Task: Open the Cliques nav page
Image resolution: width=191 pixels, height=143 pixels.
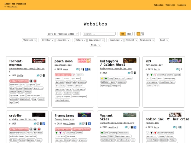Action: (x=181, y=5)
